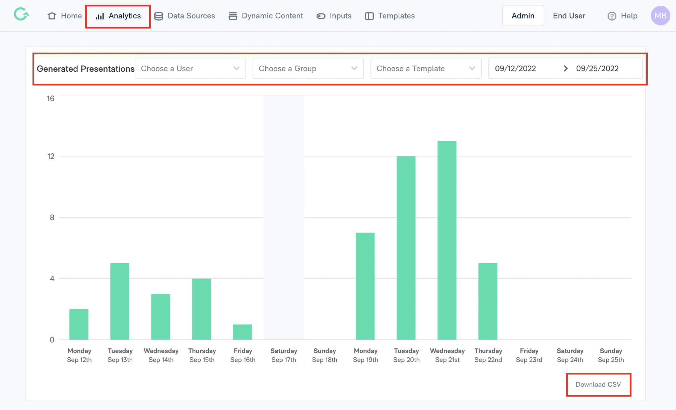Click the Analytics bar chart icon
676x410 pixels.
click(100, 16)
